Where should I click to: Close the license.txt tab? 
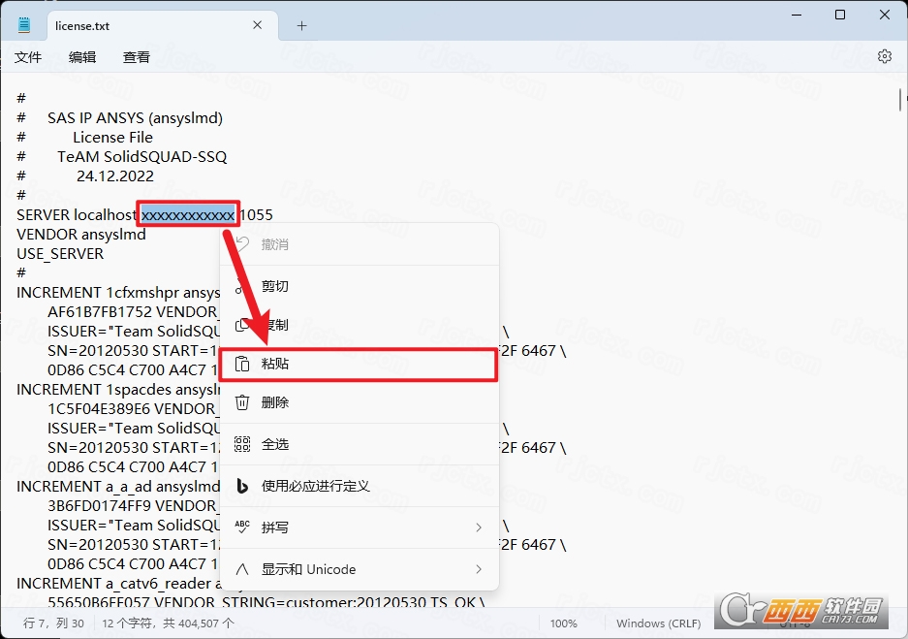point(258,25)
